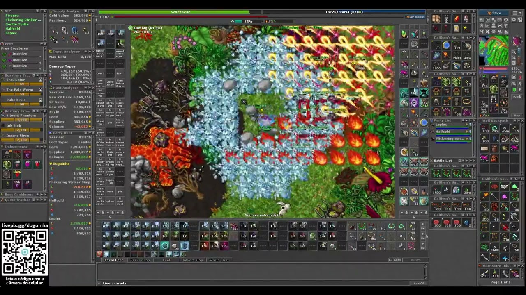Click the golden T tome in Galthen's Satchel
Image resolution: width=526 pixels, height=295 pixels.
click(456, 28)
